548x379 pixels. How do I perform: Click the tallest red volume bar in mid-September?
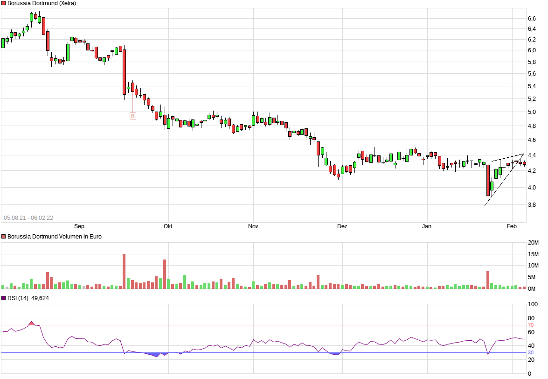[x=124, y=271]
